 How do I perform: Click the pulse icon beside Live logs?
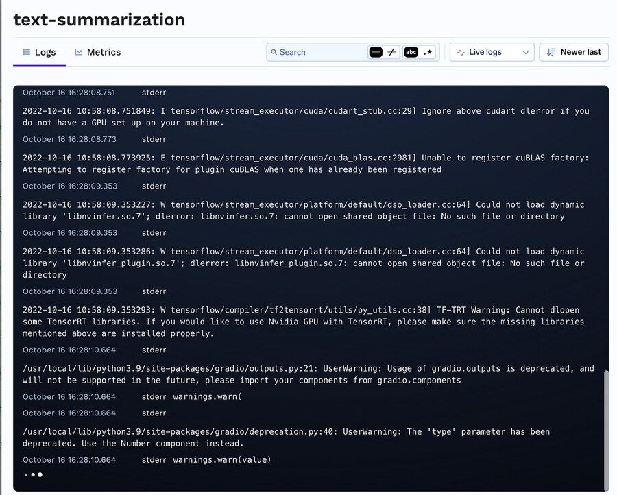(x=461, y=52)
